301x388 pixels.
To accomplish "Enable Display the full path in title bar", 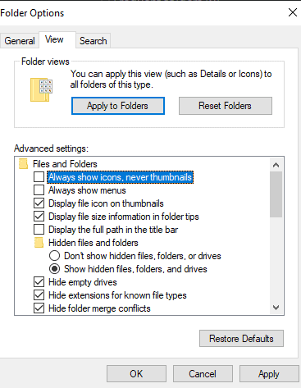I will tap(39, 230).
